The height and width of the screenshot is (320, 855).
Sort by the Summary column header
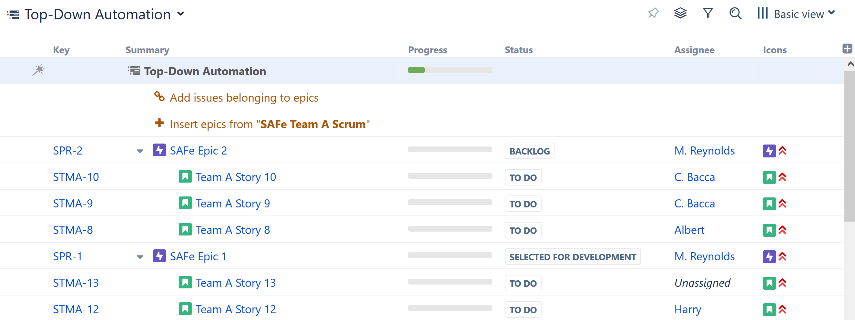pos(147,50)
